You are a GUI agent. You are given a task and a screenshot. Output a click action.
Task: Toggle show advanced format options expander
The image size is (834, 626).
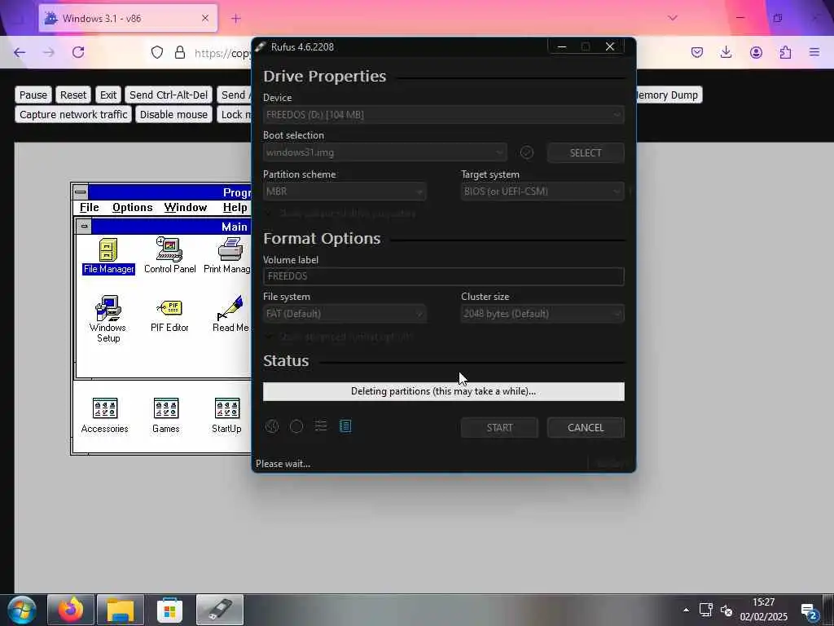[x=339, y=337]
